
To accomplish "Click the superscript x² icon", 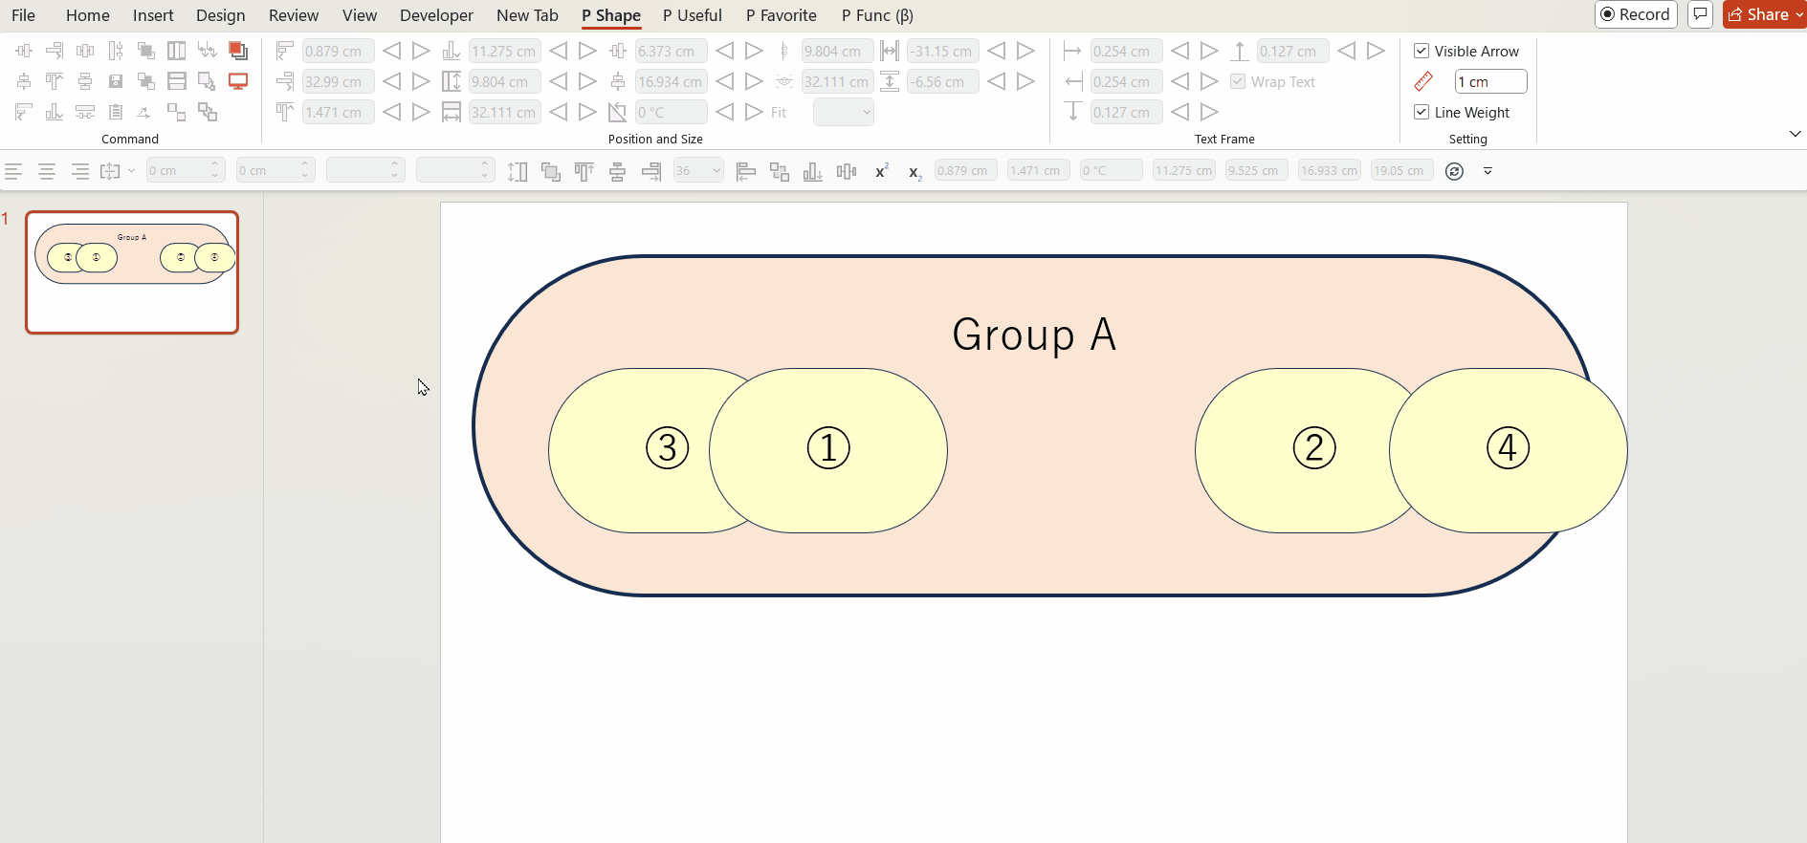I will (x=881, y=171).
